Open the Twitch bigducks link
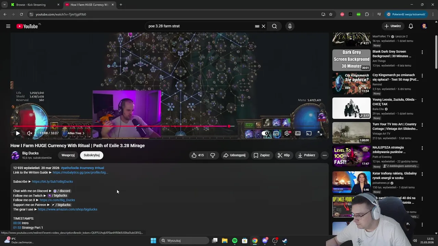Viewport: 438px width, 246px height. pyautogui.click(x=57, y=196)
